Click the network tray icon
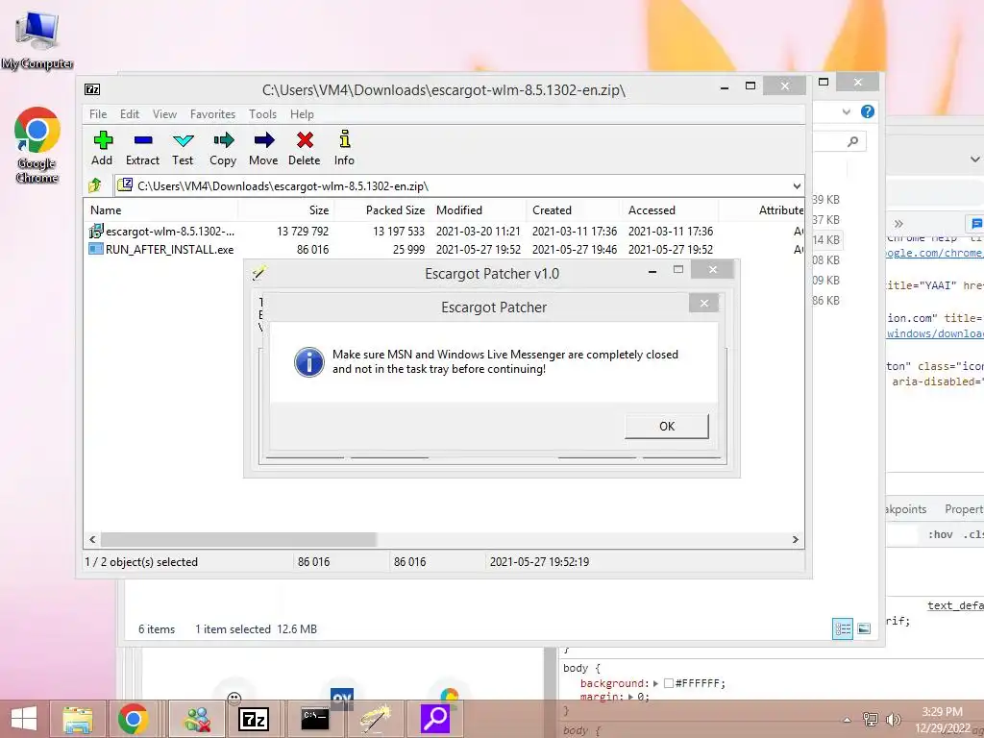 [871, 719]
